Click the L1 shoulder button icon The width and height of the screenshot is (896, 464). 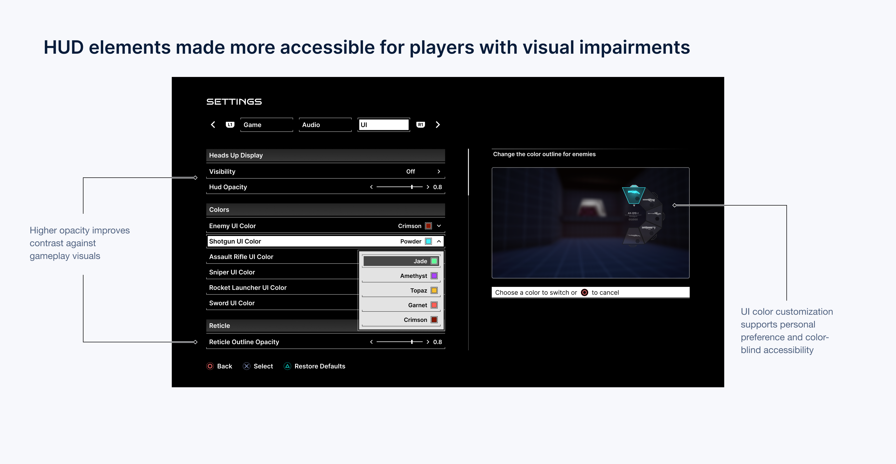tap(230, 125)
